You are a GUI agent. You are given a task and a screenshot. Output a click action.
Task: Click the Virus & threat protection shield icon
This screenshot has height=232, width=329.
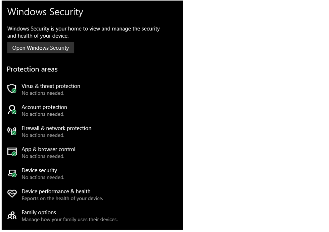coord(12,89)
